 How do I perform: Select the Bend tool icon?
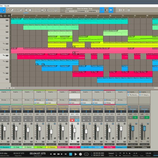click(26, 10)
